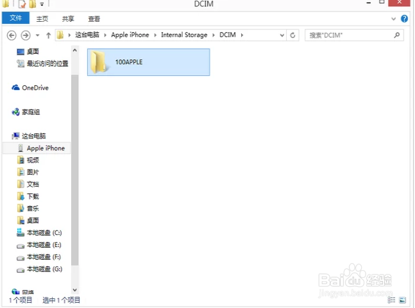This screenshot has height=308, width=415.
Task: Open the 文件 menu tab
Action: [15, 18]
